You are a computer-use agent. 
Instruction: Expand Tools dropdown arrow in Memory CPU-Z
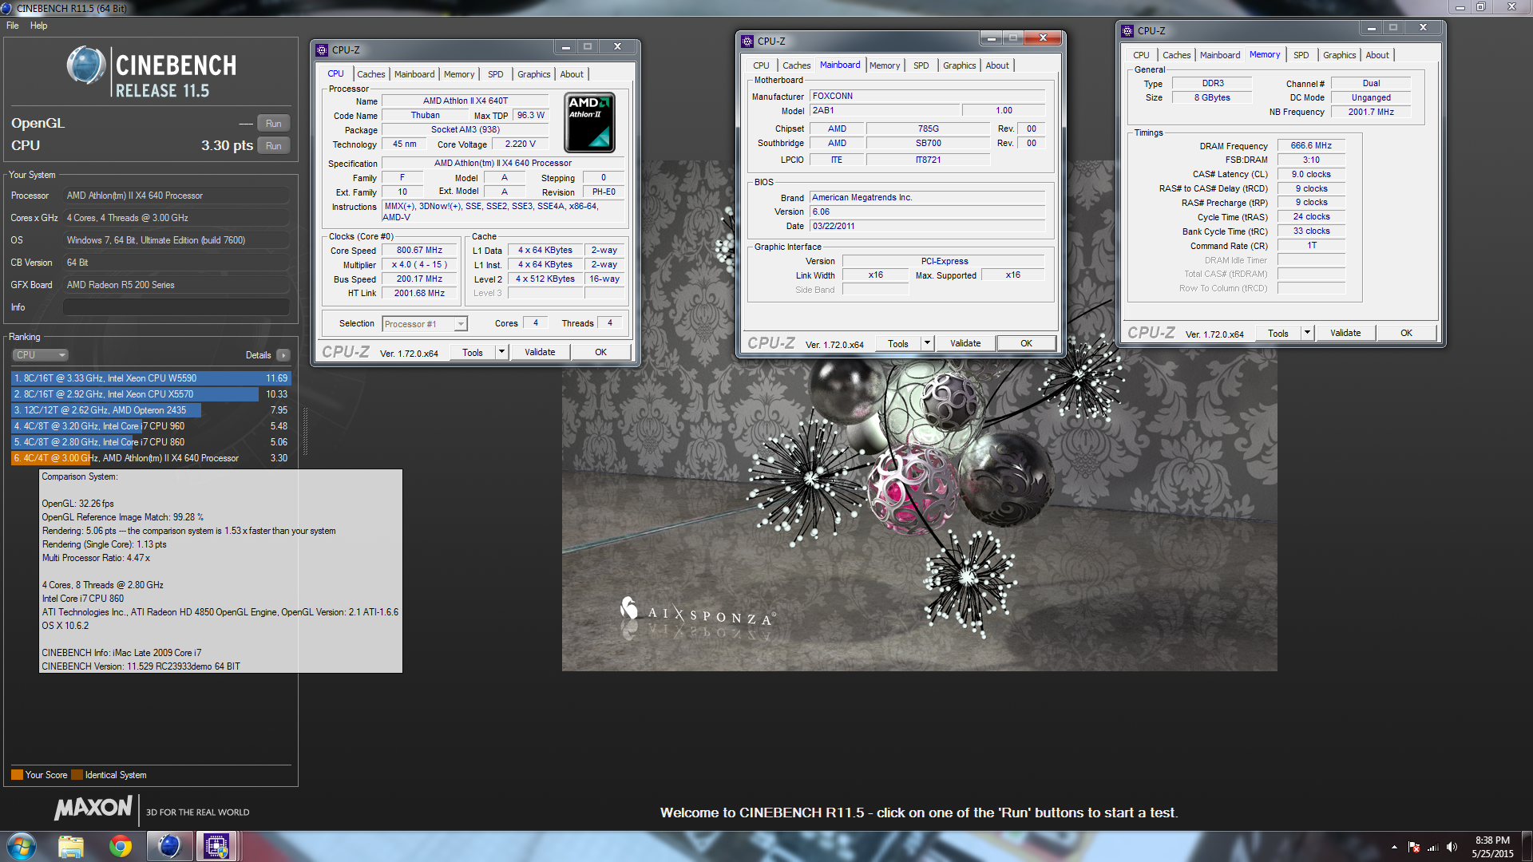pos(1307,333)
